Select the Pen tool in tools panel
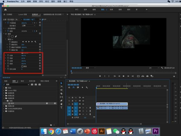Screen dimensions: 181x136 (x=62, y=101)
